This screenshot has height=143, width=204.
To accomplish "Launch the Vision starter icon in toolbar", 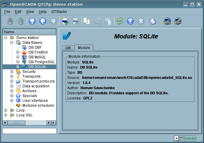I will pyautogui.click(x=178, y=21).
